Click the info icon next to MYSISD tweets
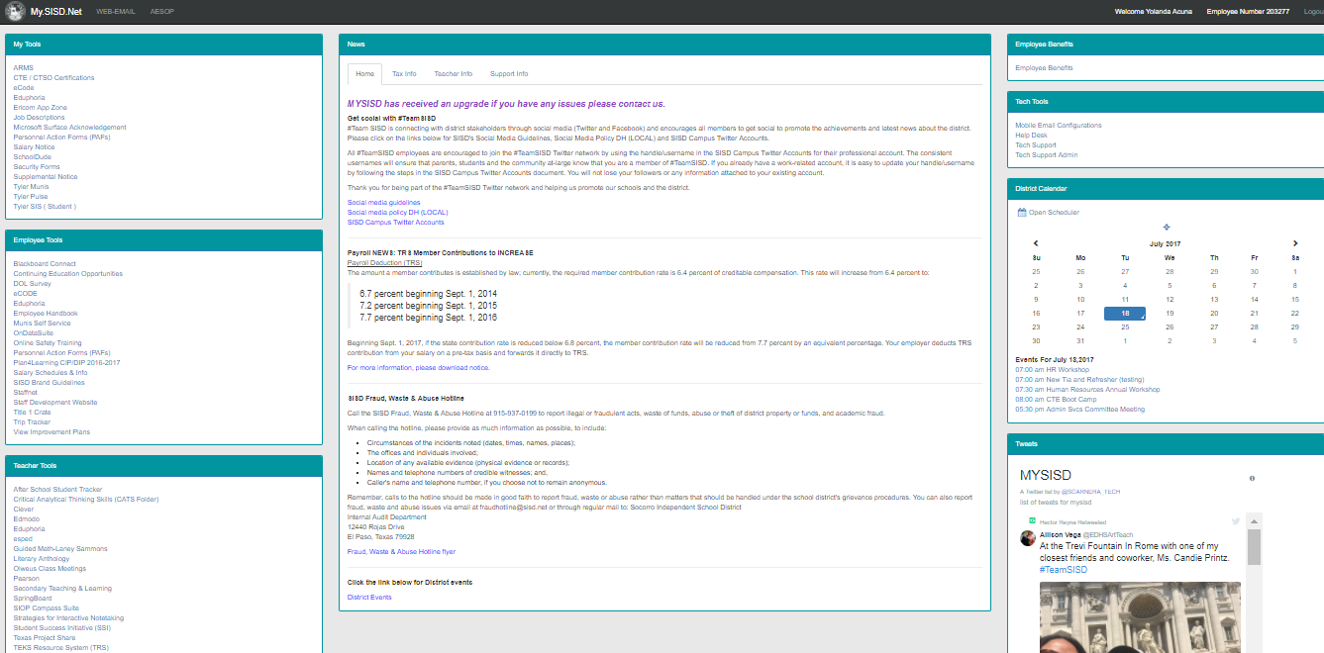The width and height of the screenshot is (1324, 653). (x=1253, y=478)
